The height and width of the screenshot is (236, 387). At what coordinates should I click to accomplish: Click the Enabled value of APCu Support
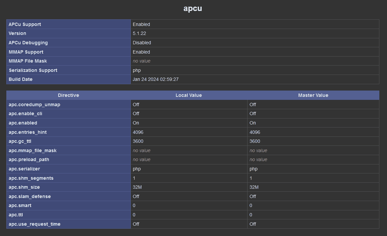click(141, 24)
